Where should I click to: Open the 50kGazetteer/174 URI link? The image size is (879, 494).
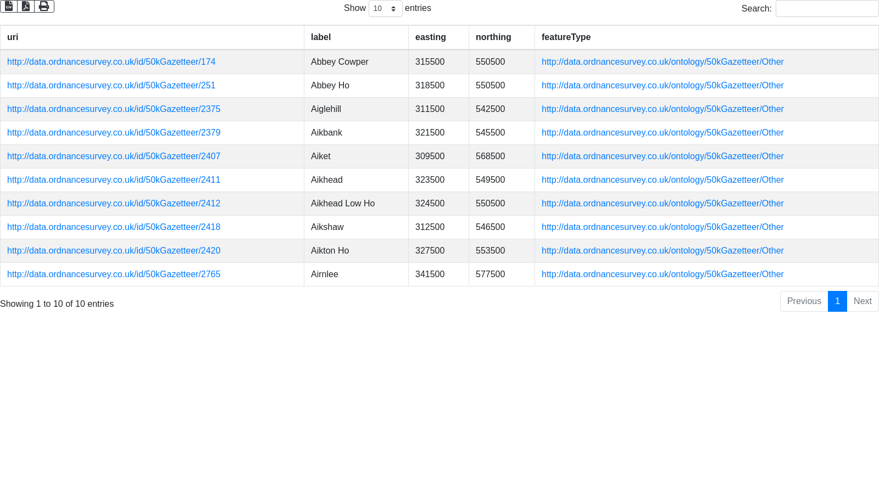[x=111, y=62]
